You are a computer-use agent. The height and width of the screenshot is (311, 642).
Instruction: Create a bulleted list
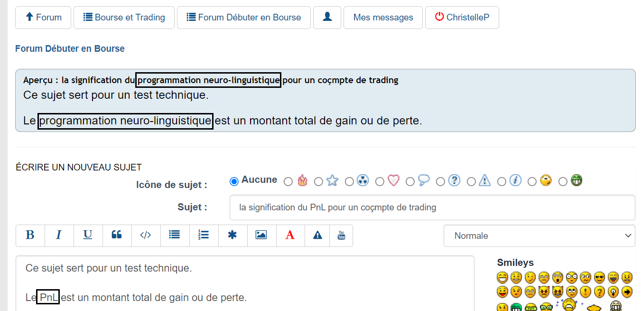pyautogui.click(x=175, y=236)
